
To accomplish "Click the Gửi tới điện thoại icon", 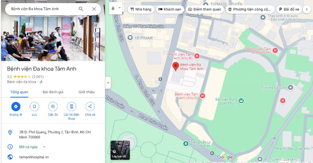I will [x=72, y=106].
